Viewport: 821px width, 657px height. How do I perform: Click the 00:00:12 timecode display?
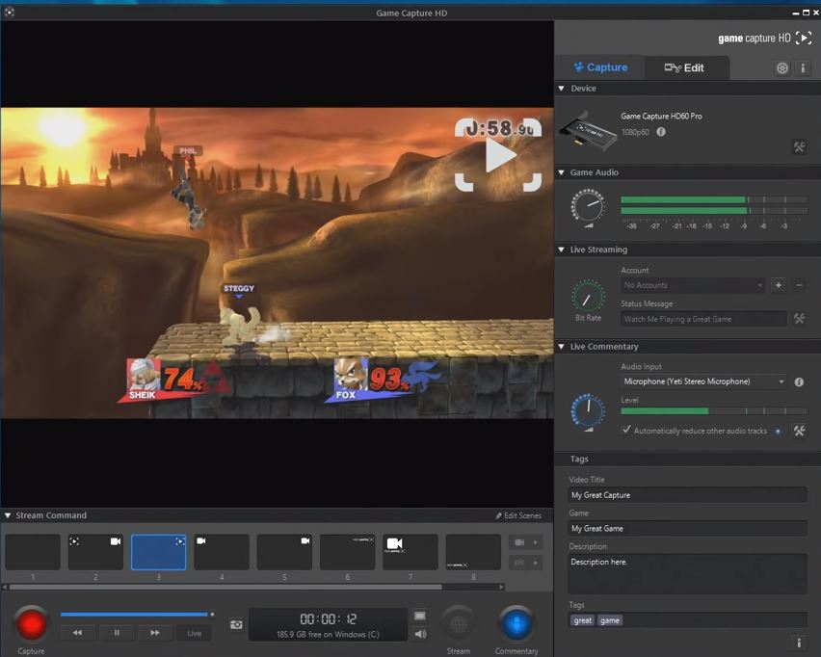328,618
